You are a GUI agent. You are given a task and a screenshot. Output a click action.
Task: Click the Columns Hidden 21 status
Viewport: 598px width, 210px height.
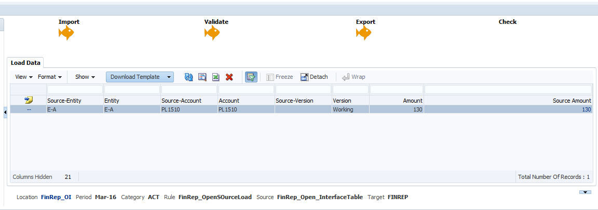(42, 177)
